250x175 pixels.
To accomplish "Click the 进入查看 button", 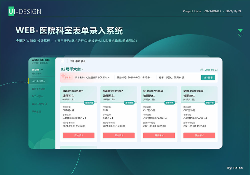I will (208, 77).
